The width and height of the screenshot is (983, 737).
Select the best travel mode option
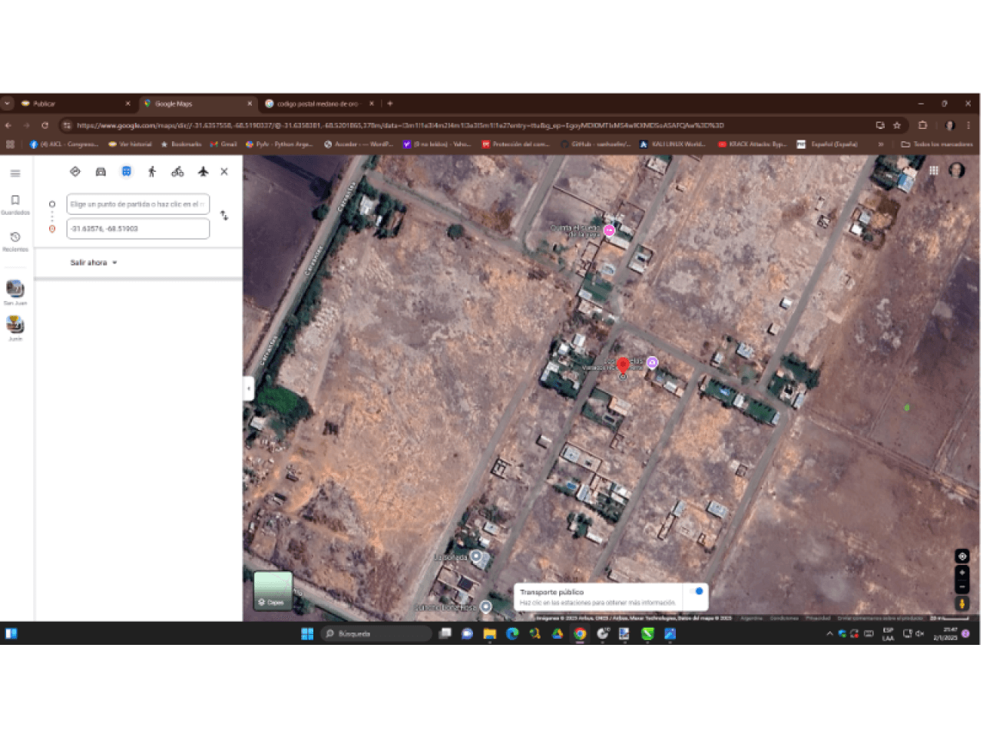pos(75,172)
